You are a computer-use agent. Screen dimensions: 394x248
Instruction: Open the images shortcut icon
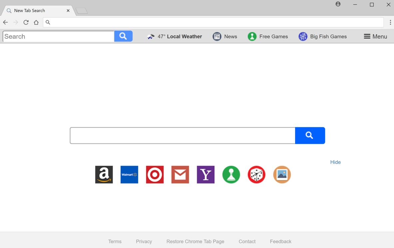282,175
